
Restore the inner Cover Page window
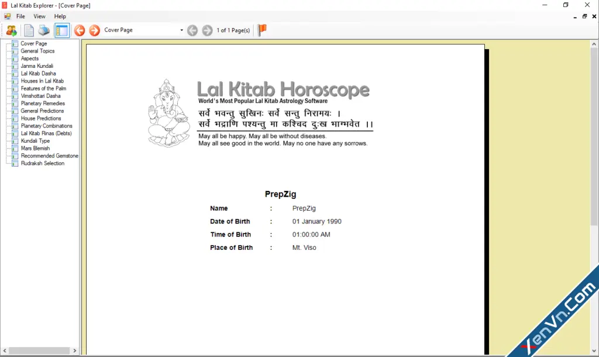coord(584,16)
